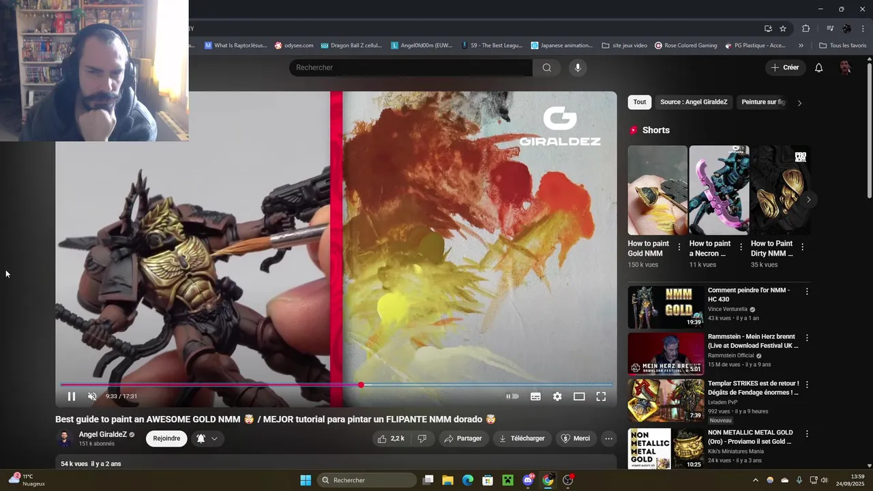Open options for Rammstein video
Viewport: 873px width, 491px height.
click(x=807, y=338)
